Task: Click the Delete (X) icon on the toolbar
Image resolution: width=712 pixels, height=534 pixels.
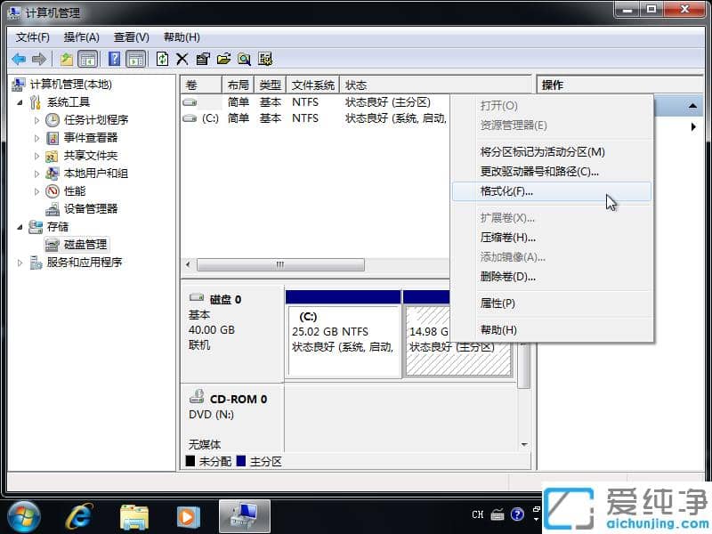Action: pyautogui.click(x=182, y=58)
